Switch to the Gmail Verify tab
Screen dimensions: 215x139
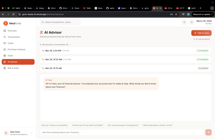[16, 8]
